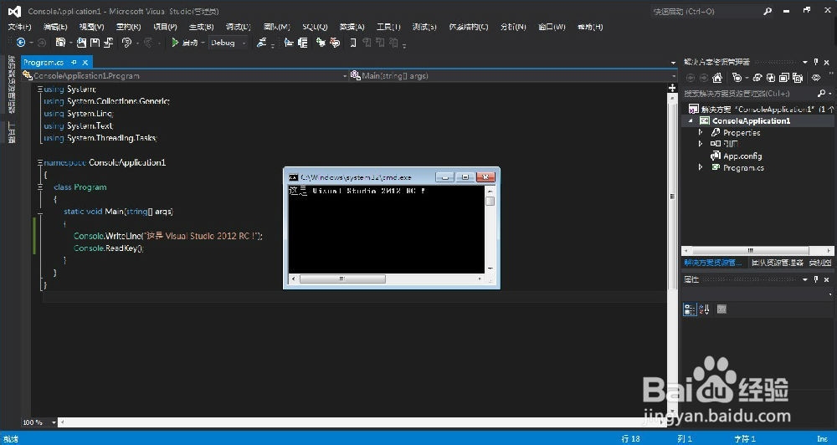Image resolution: width=837 pixels, height=445 pixels.
Task: Click the Property Pages icon in Properties
Action: pos(721,309)
